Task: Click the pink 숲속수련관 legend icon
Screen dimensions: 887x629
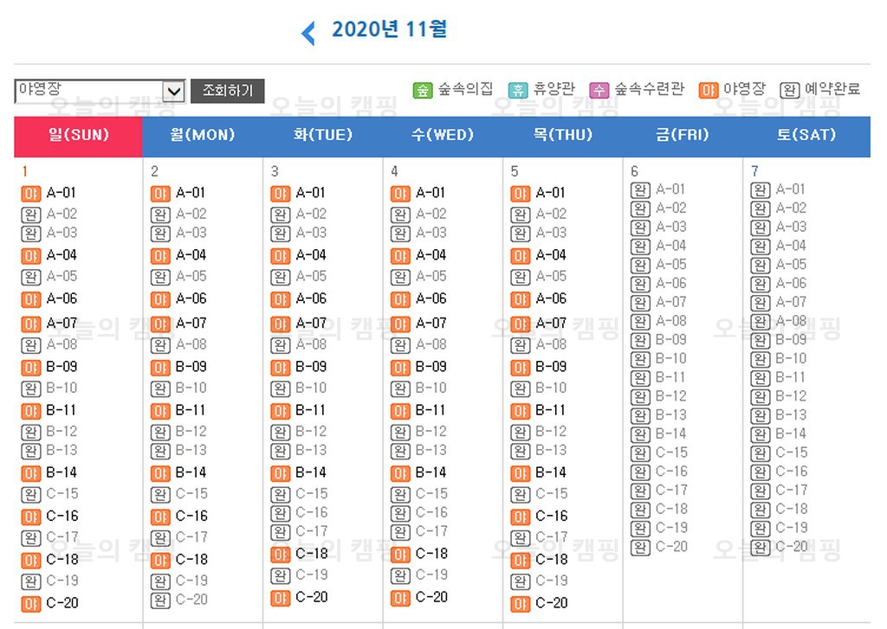Action: pos(599,90)
